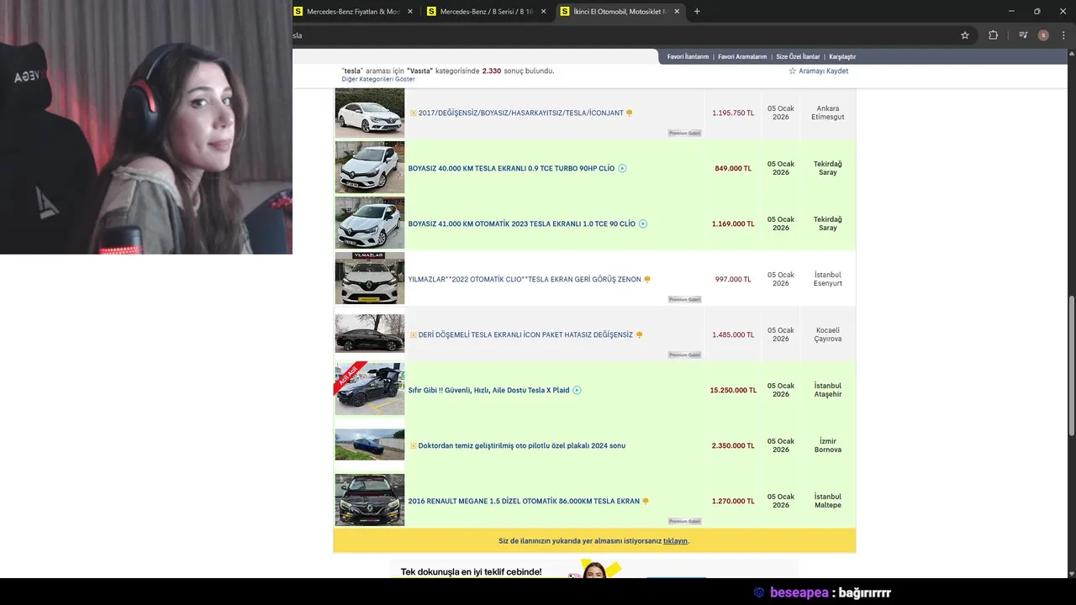Open Favori Aramalarım
This screenshot has width=1076, height=605.
tap(742, 56)
